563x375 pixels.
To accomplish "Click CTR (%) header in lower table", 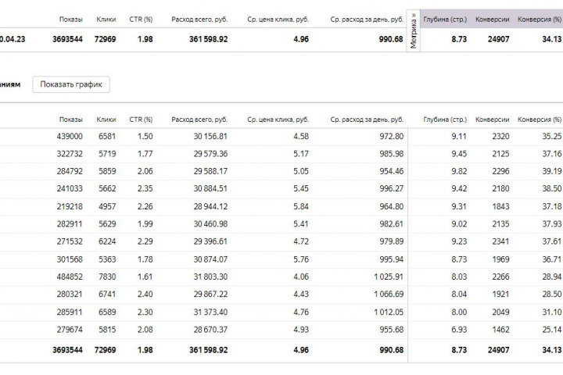I will [x=141, y=120].
